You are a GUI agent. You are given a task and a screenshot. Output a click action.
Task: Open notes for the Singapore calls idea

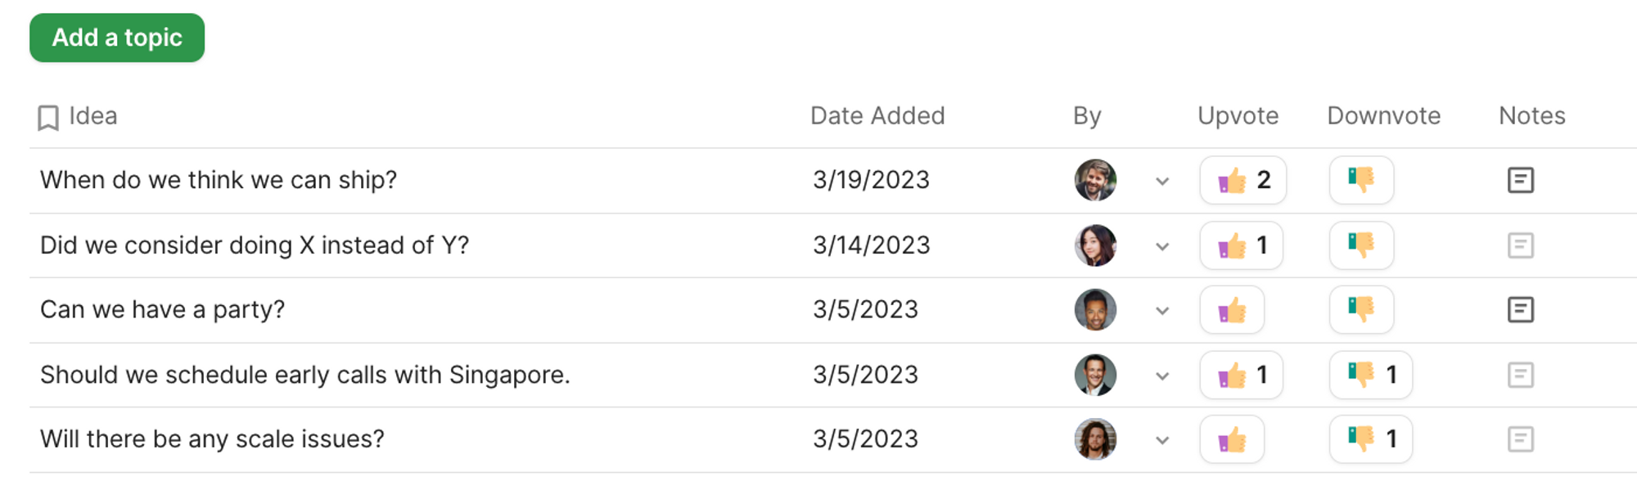pyautogui.click(x=1520, y=375)
